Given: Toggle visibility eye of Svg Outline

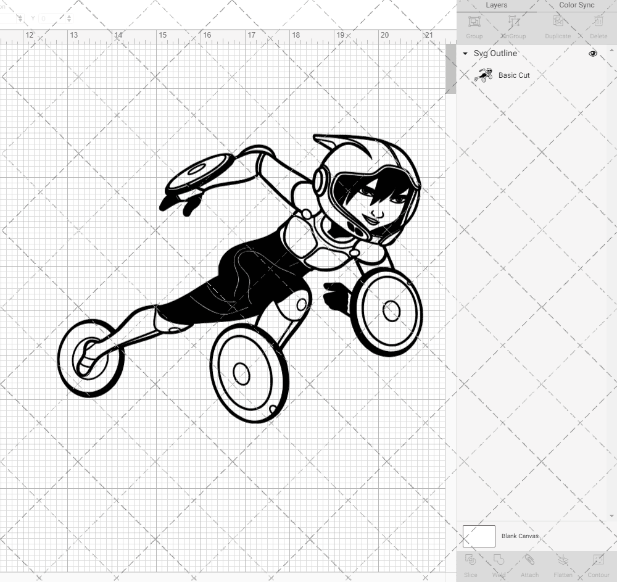Looking at the screenshot, I should 592,54.
